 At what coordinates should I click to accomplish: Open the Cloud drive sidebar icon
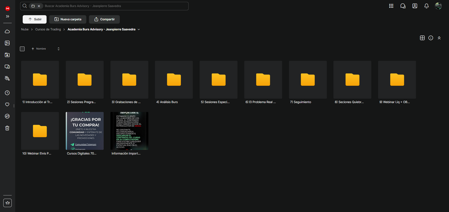(7, 31)
